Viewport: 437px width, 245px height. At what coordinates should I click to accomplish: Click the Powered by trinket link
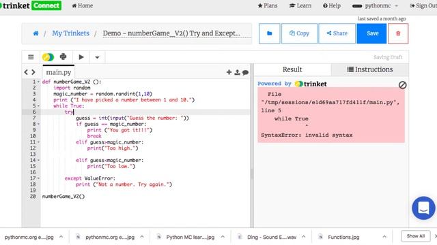(292, 84)
